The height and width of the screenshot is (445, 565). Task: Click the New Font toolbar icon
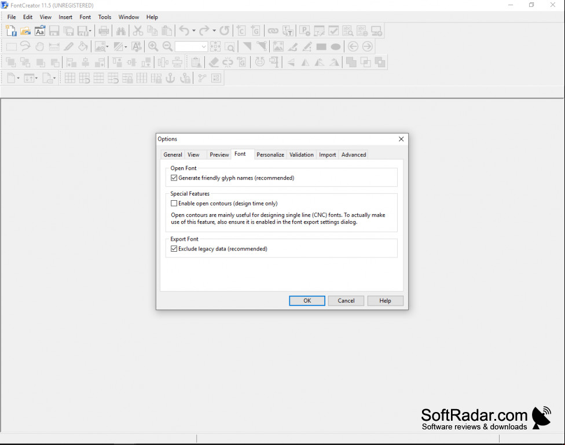[x=11, y=31]
